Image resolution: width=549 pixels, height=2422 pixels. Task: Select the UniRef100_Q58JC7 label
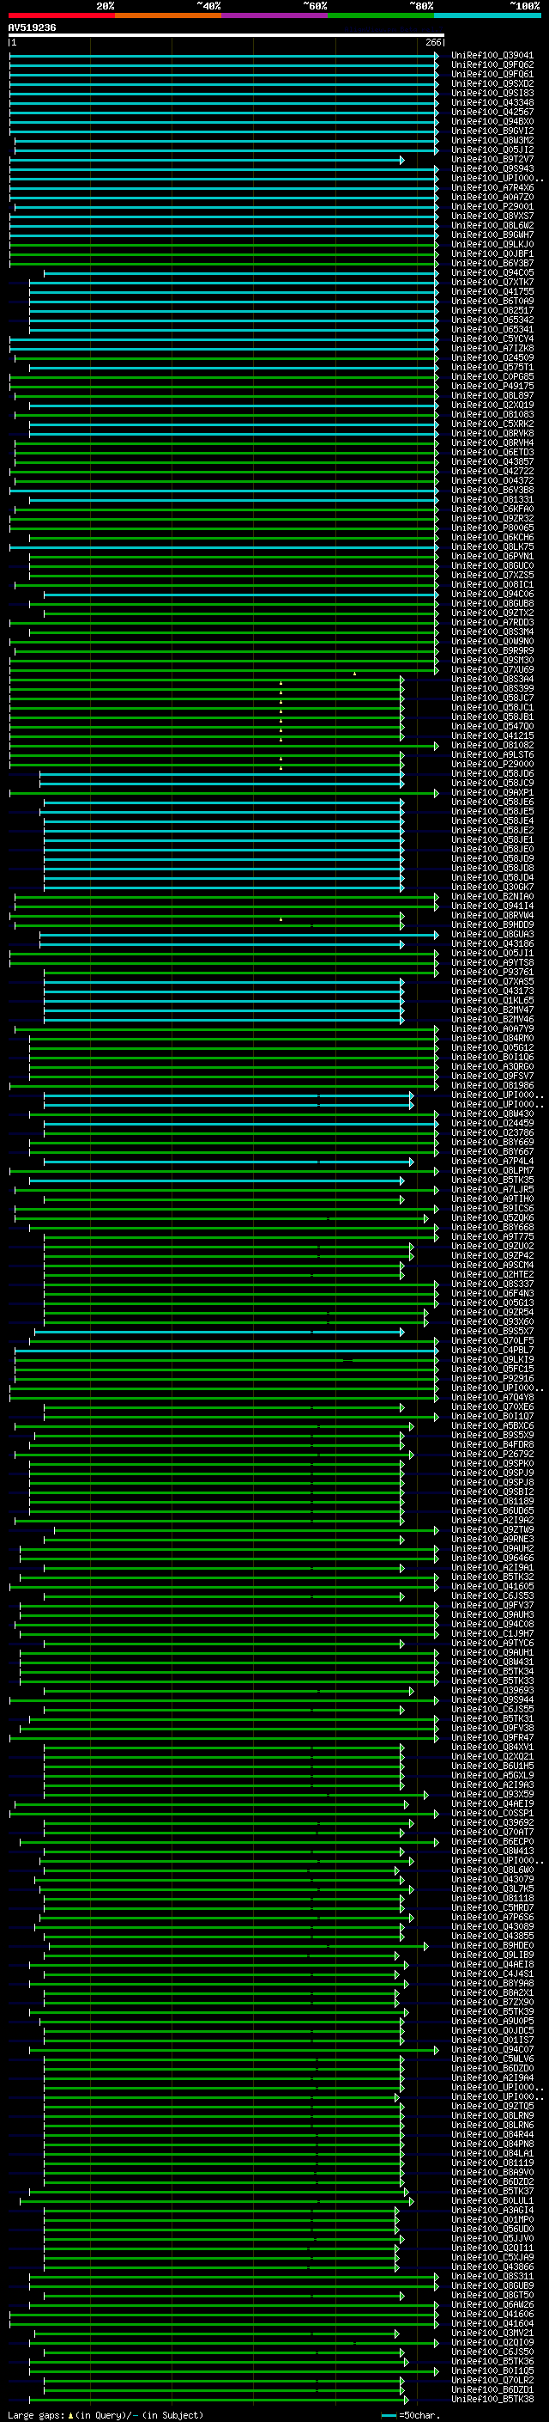point(492,698)
